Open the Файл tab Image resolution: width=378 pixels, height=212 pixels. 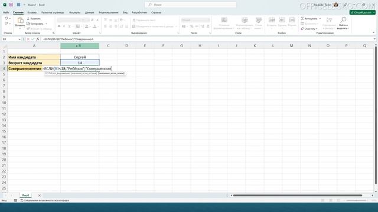pyautogui.click(x=6, y=12)
